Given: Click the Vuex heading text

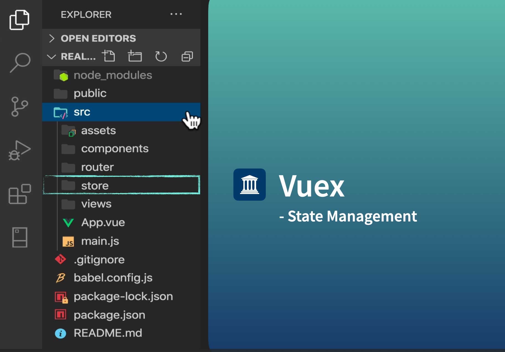Looking at the screenshot, I should [311, 186].
